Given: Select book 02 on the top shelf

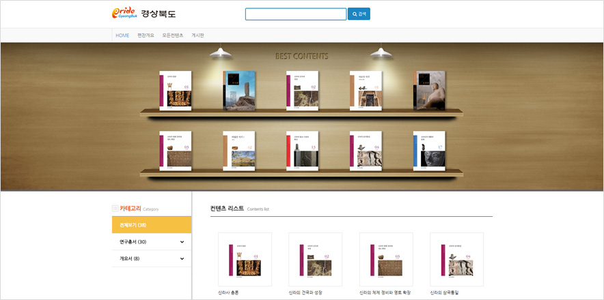Looking at the screenshot, I should click(x=302, y=91).
